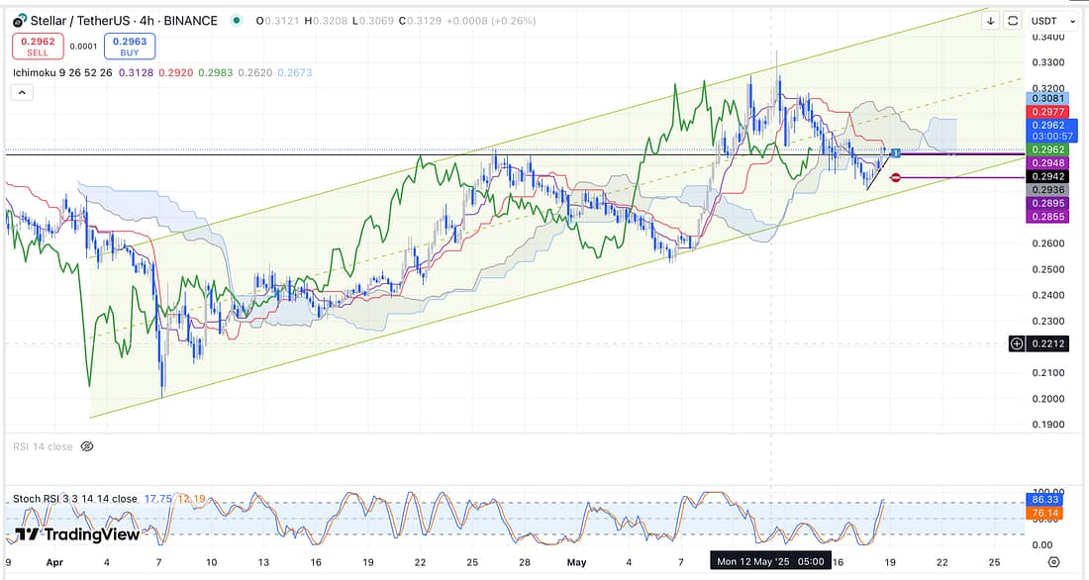This screenshot has width=1089, height=580.
Task: Click the RSI 14 close label
Action: point(43,446)
